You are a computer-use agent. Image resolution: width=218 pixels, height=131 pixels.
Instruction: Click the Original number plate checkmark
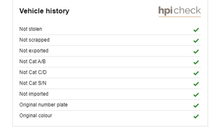coord(196,106)
